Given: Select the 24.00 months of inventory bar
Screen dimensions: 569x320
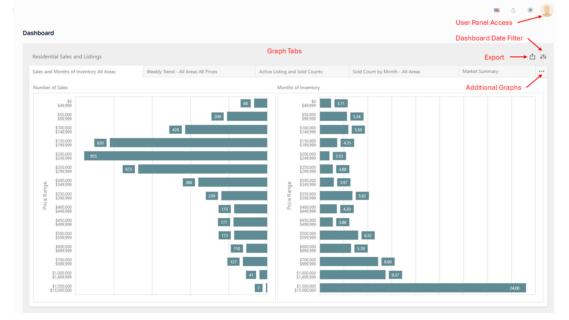Looking at the screenshot, I should pyautogui.click(x=422, y=288).
